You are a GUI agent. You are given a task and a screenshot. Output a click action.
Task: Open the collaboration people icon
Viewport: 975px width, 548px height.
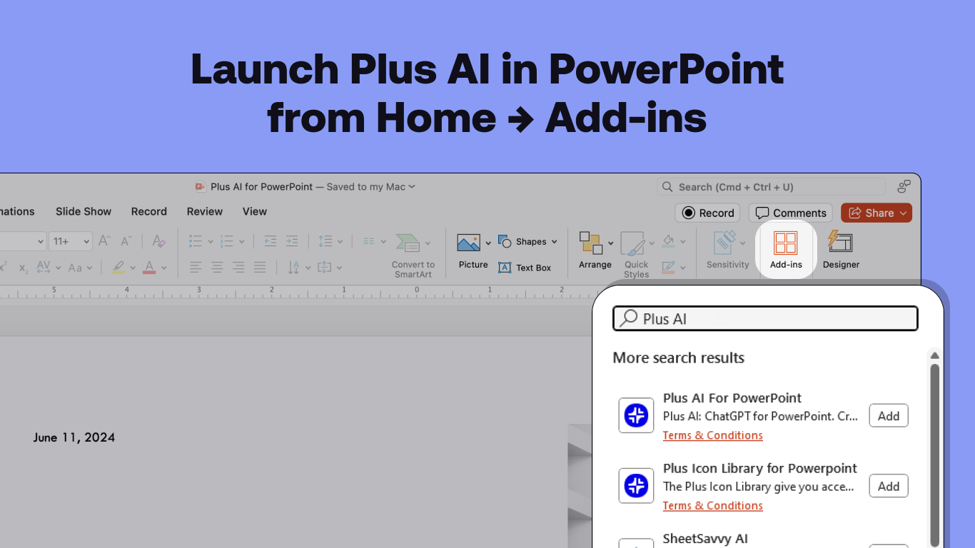tap(904, 186)
